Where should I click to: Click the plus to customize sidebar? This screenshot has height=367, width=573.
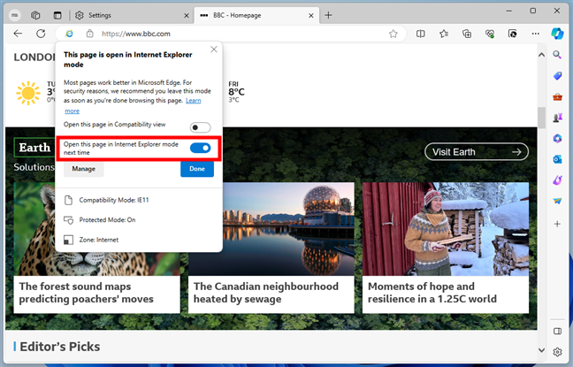coord(557,224)
